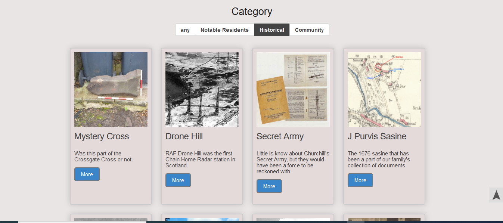
Task: Click the 1676 sasine description text
Action: coord(379,159)
